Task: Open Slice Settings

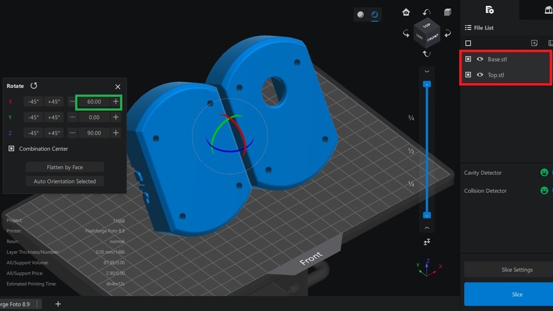Action: (x=517, y=270)
